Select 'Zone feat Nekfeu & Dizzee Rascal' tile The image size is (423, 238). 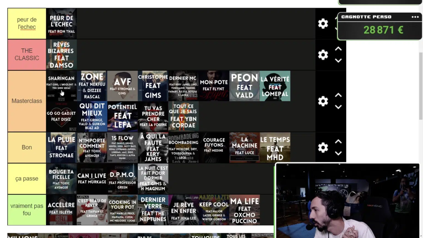tap(92, 86)
